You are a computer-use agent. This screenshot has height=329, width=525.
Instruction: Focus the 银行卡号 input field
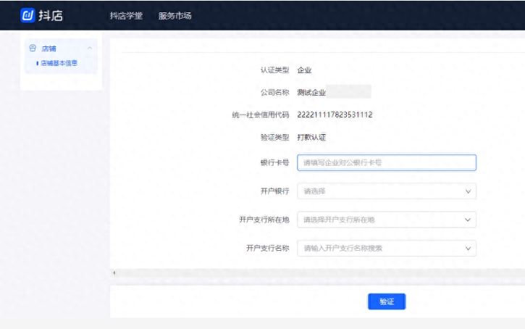pyautogui.click(x=387, y=162)
